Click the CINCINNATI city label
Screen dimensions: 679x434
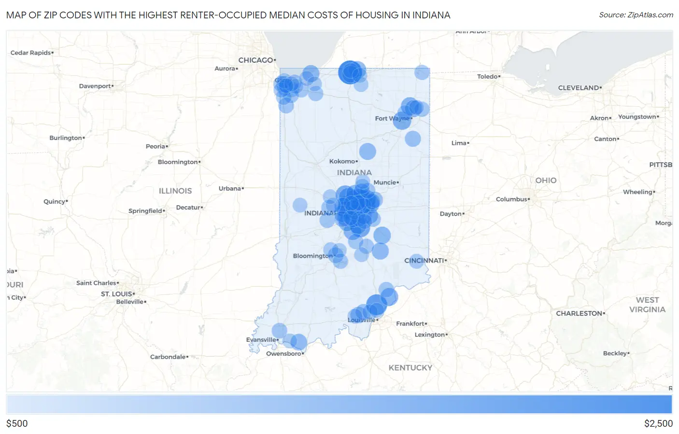(424, 261)
